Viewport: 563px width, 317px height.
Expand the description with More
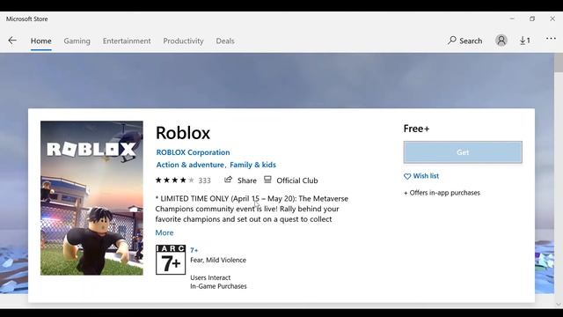pos(165,232)
